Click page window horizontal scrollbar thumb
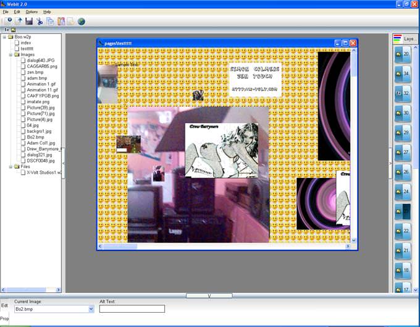This screenshot has width=420, height=327. (x=120, y=246)
